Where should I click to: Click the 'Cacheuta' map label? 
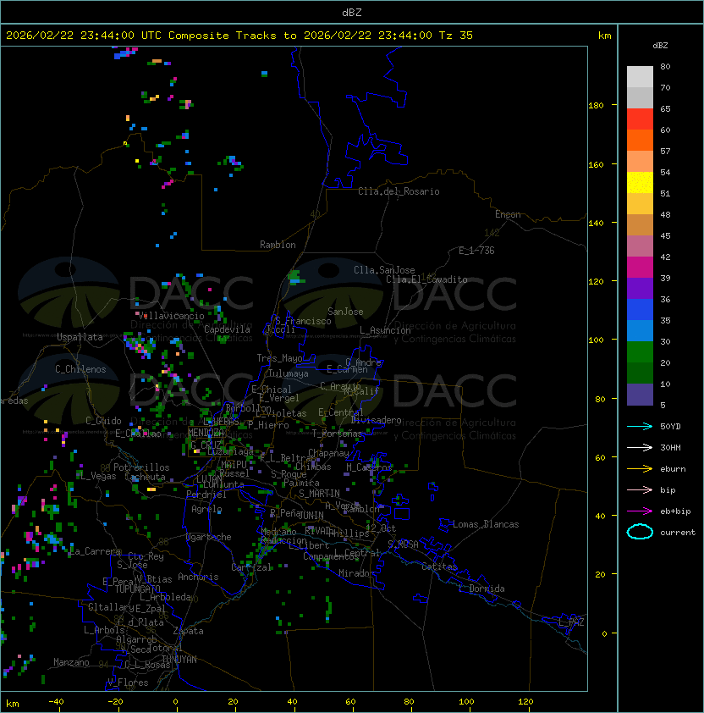[145, 477]
